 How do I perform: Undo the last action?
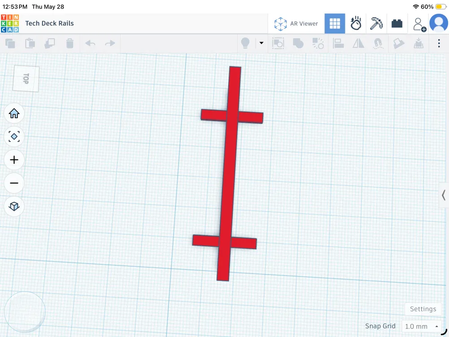point(90,43)
